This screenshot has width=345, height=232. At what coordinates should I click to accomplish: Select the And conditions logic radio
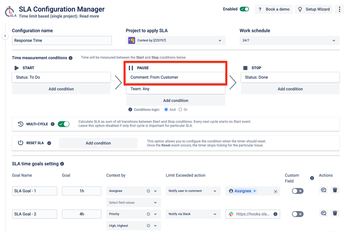tap(166, 109)
